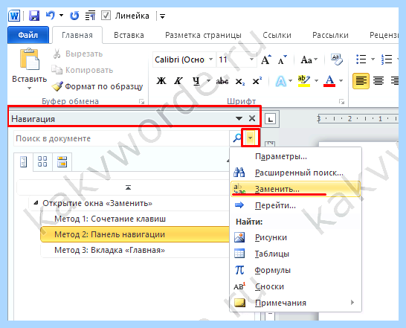Click the Вставить paste icon
The height and width of the screenshot is (328, 406).
point(30,59)
